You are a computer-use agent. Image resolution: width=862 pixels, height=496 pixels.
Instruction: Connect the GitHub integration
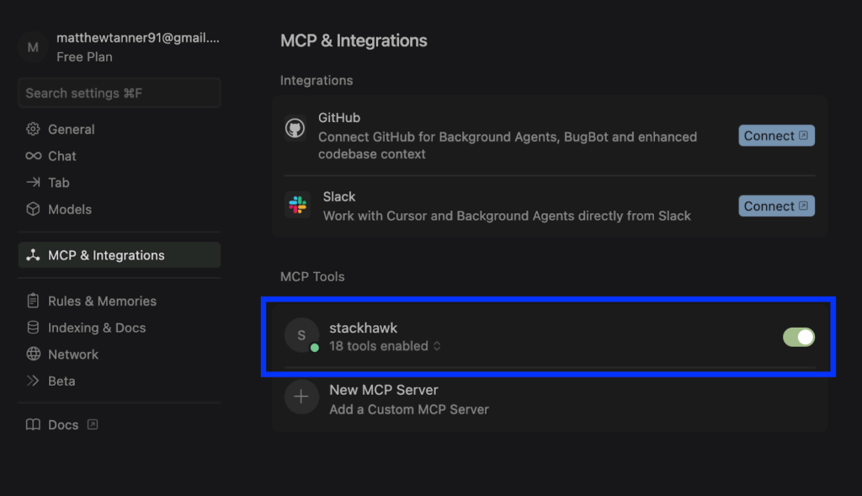[x=776, y=136]
